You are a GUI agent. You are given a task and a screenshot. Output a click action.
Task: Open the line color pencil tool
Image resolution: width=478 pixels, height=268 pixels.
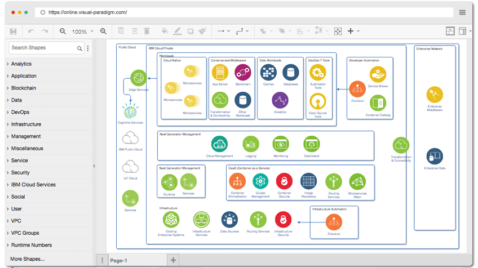(178, 31)
